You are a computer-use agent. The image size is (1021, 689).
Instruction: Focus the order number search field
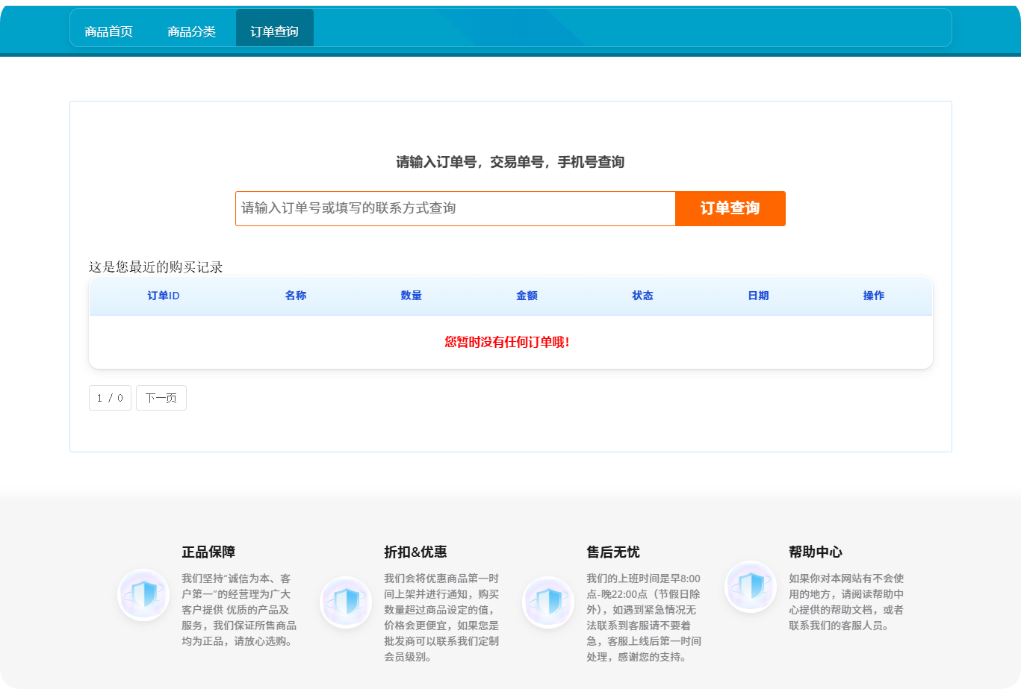click(456, 208)
